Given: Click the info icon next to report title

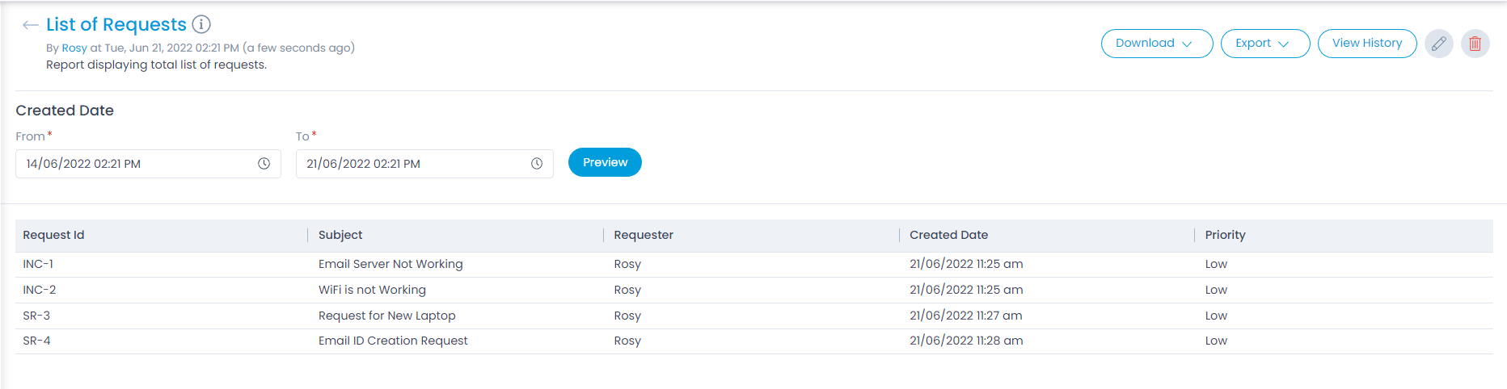Looking at the screenshot, I should [x=201, y=24].
